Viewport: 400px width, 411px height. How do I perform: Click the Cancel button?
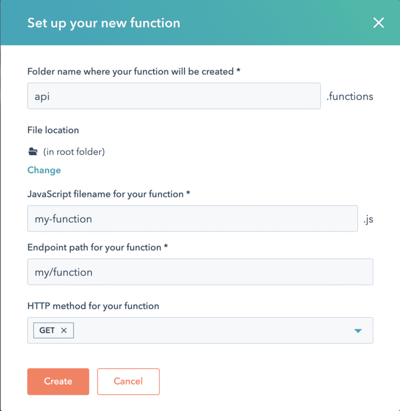(x=129, y=382)
